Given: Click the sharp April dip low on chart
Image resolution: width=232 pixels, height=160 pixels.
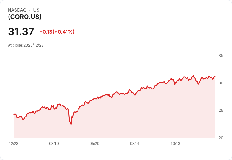Looking at the screenshot, I should click(71, 124).
